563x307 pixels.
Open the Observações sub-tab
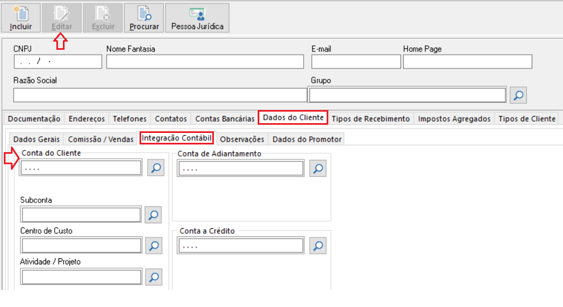pos(242,140)
